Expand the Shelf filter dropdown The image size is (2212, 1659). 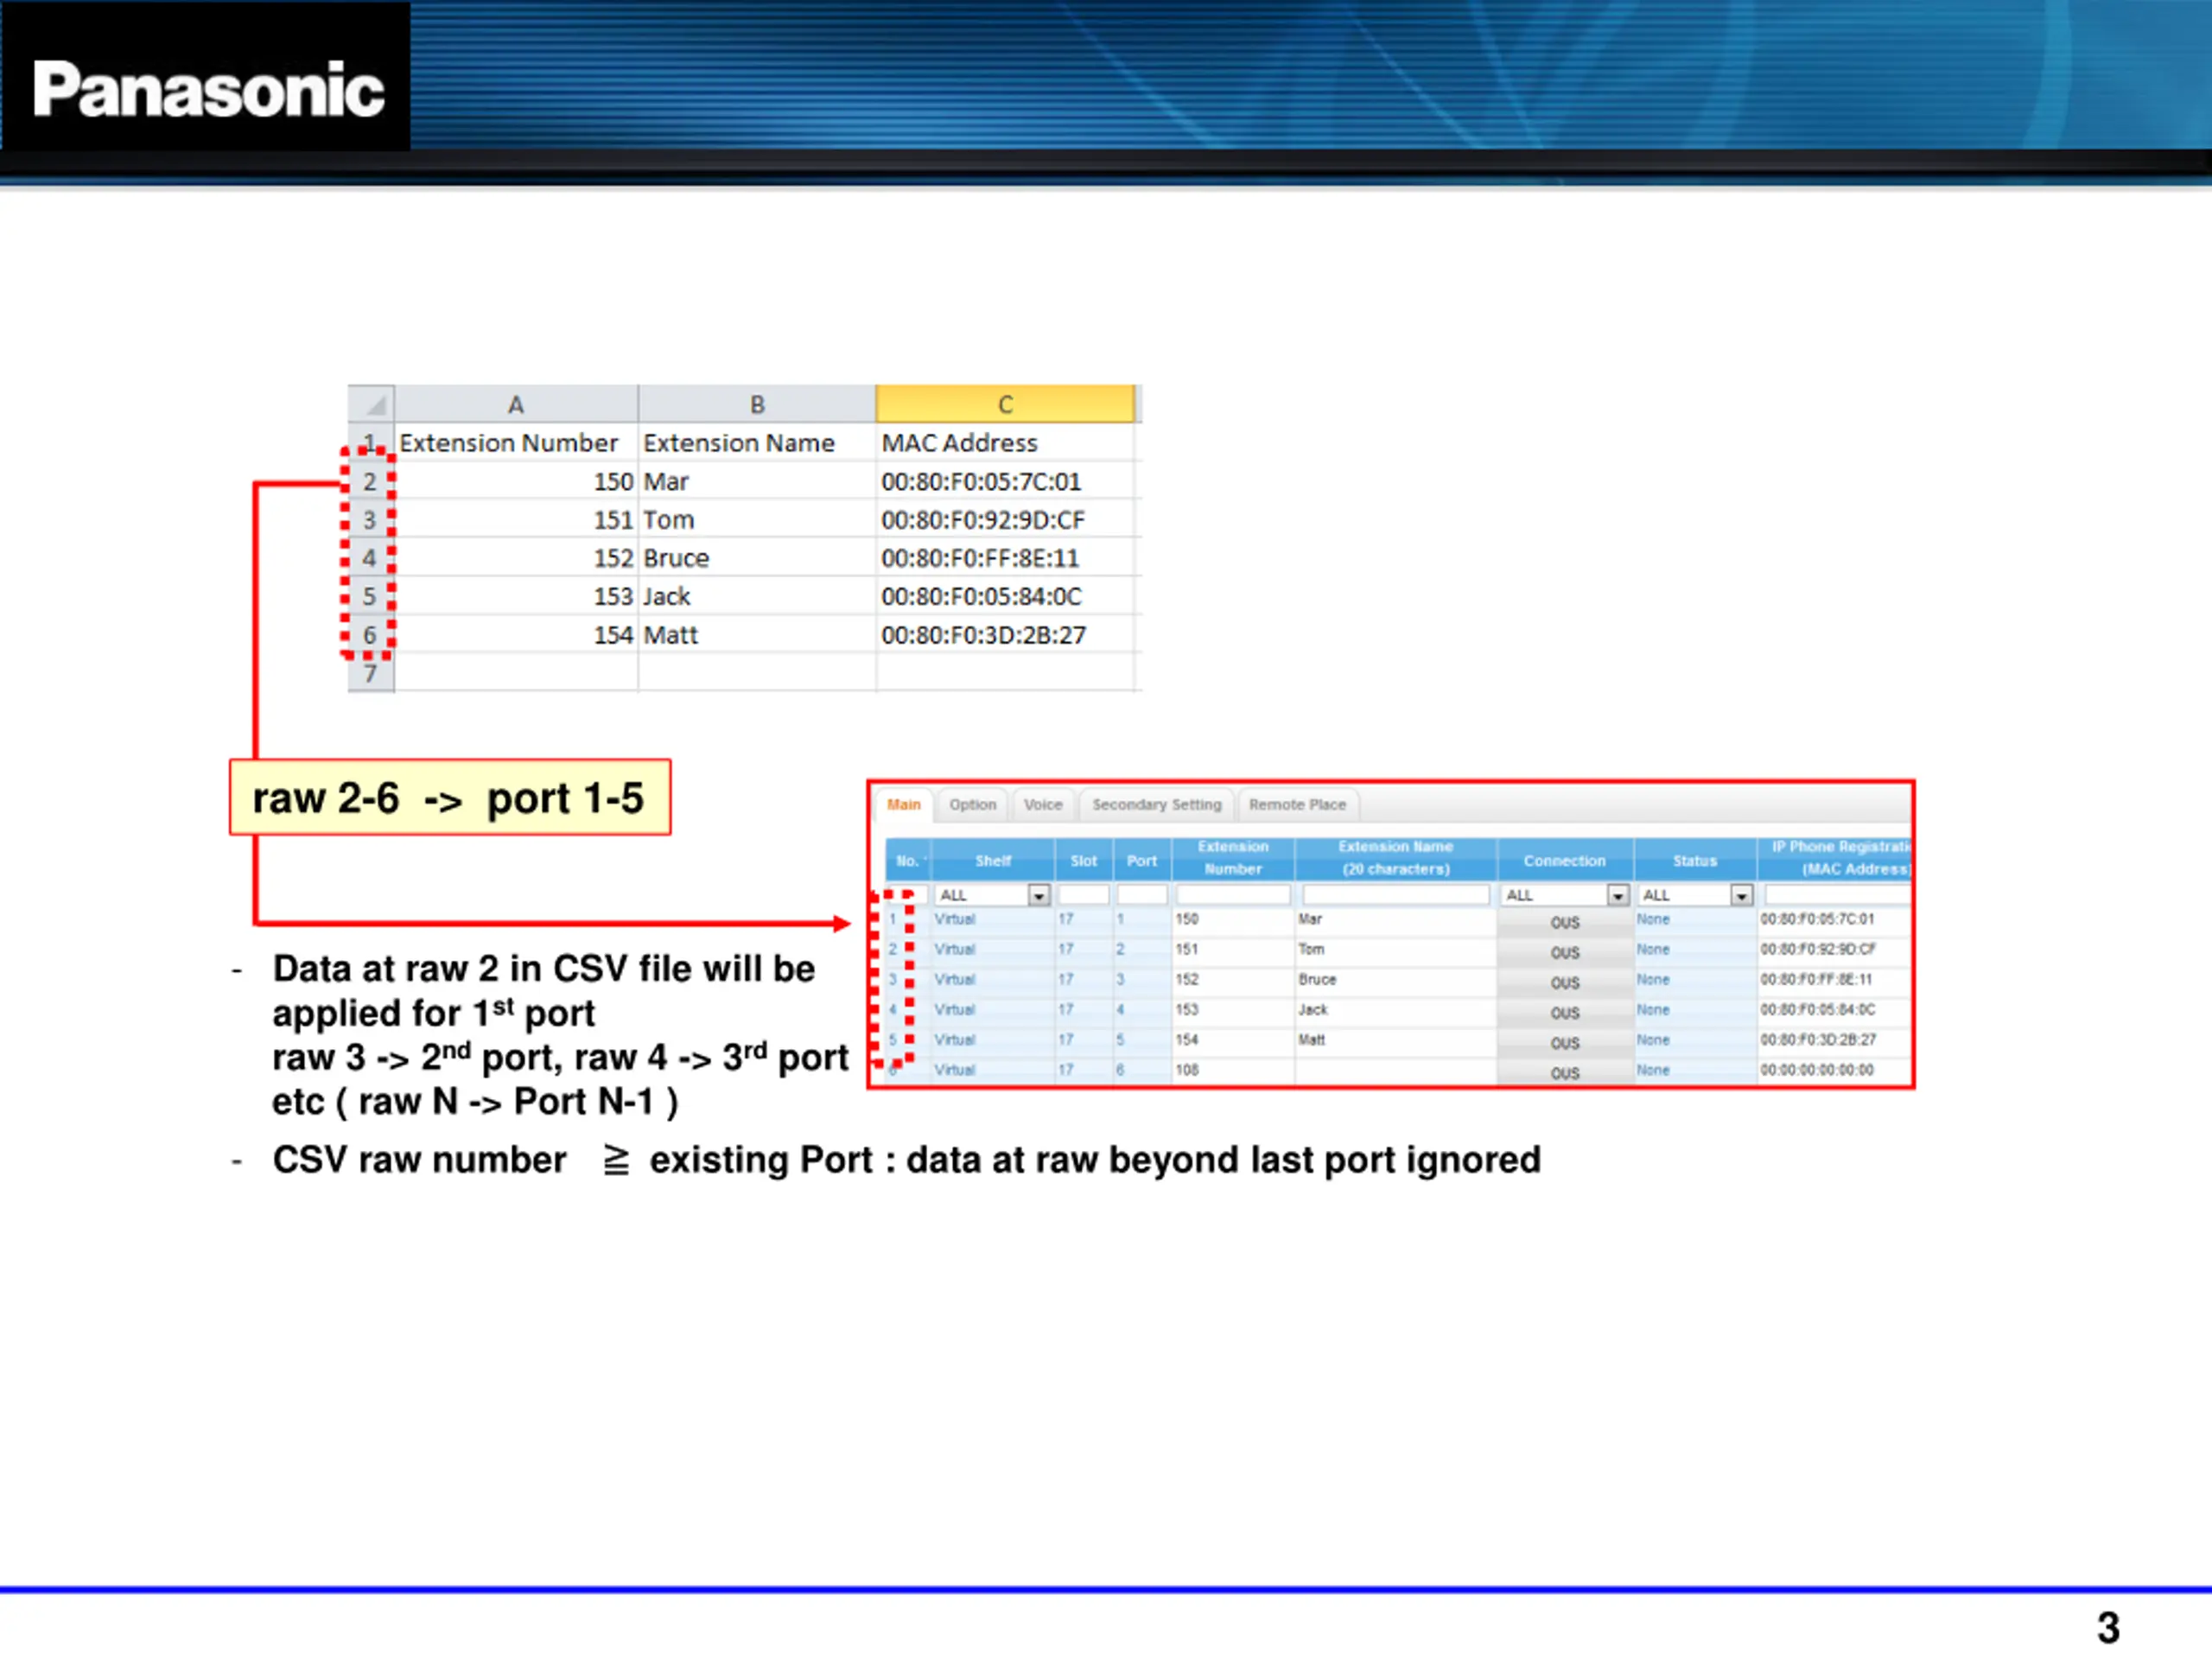point(1039,895)
